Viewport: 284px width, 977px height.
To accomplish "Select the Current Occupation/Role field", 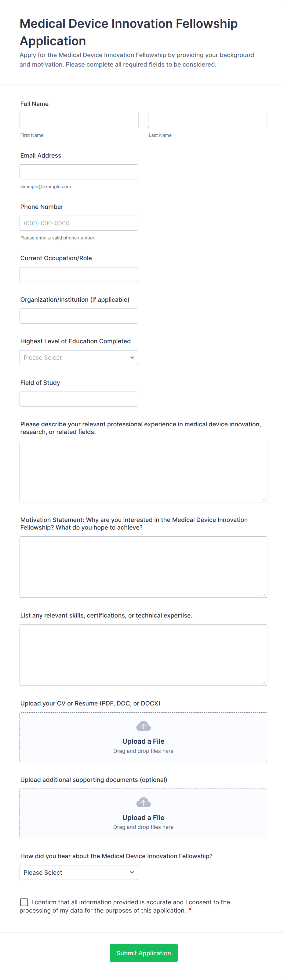I will pyautogui.click(x=79, y=275).
